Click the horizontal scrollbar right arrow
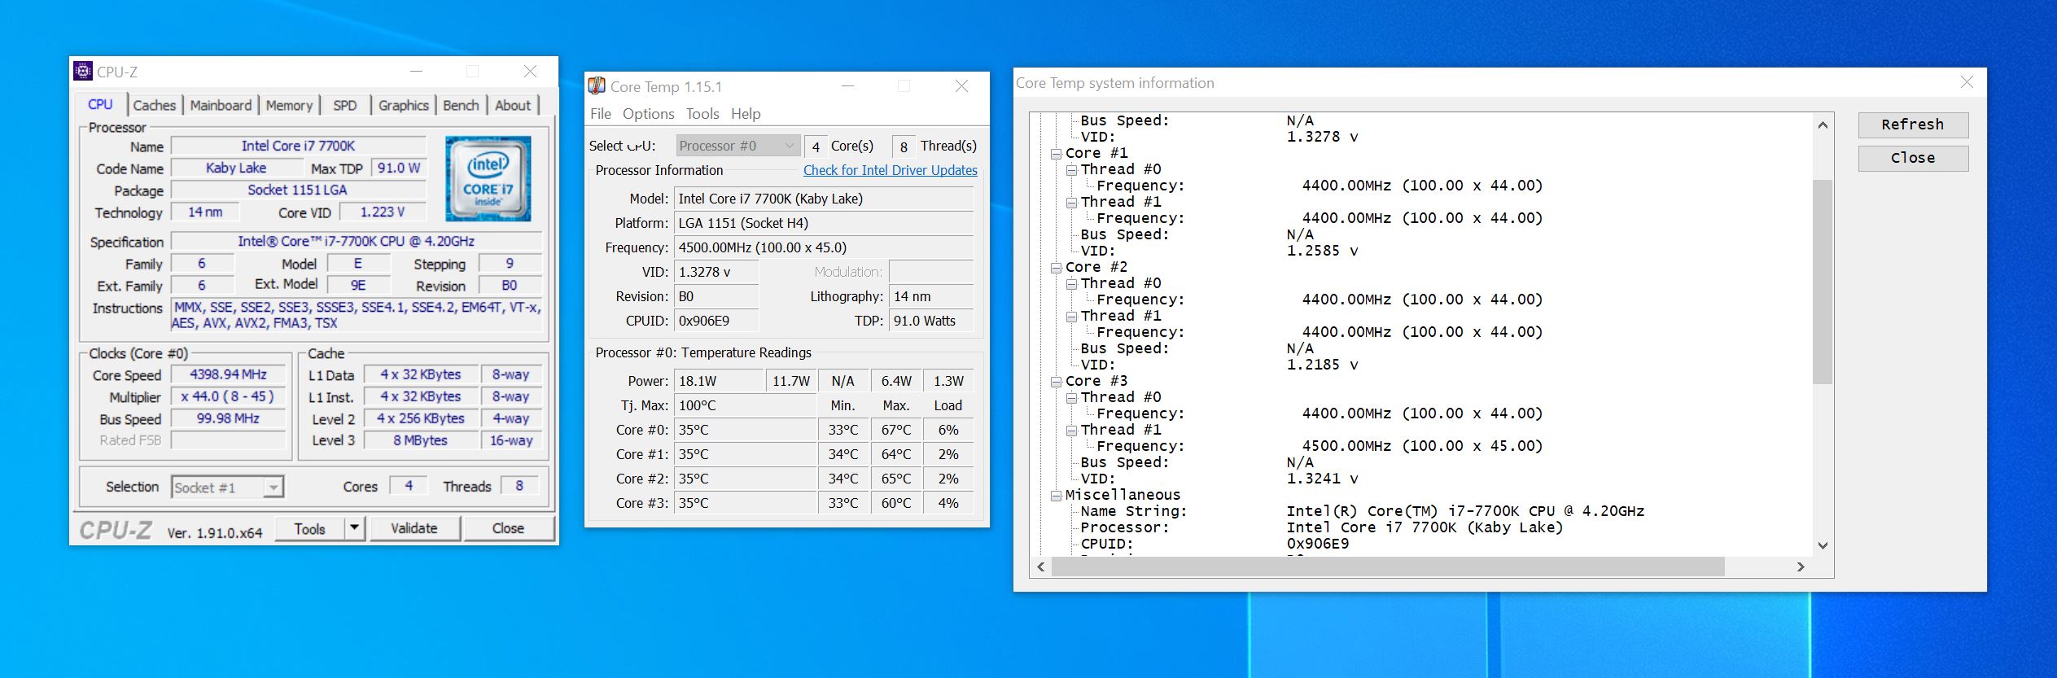The height and width of the screenshot is (678, 2057). 1801,566
